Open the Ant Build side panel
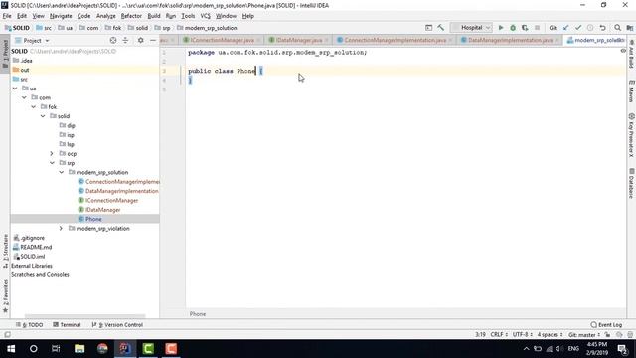The width and height of the screenshot is (636, 358). click(x=632, y=54)
